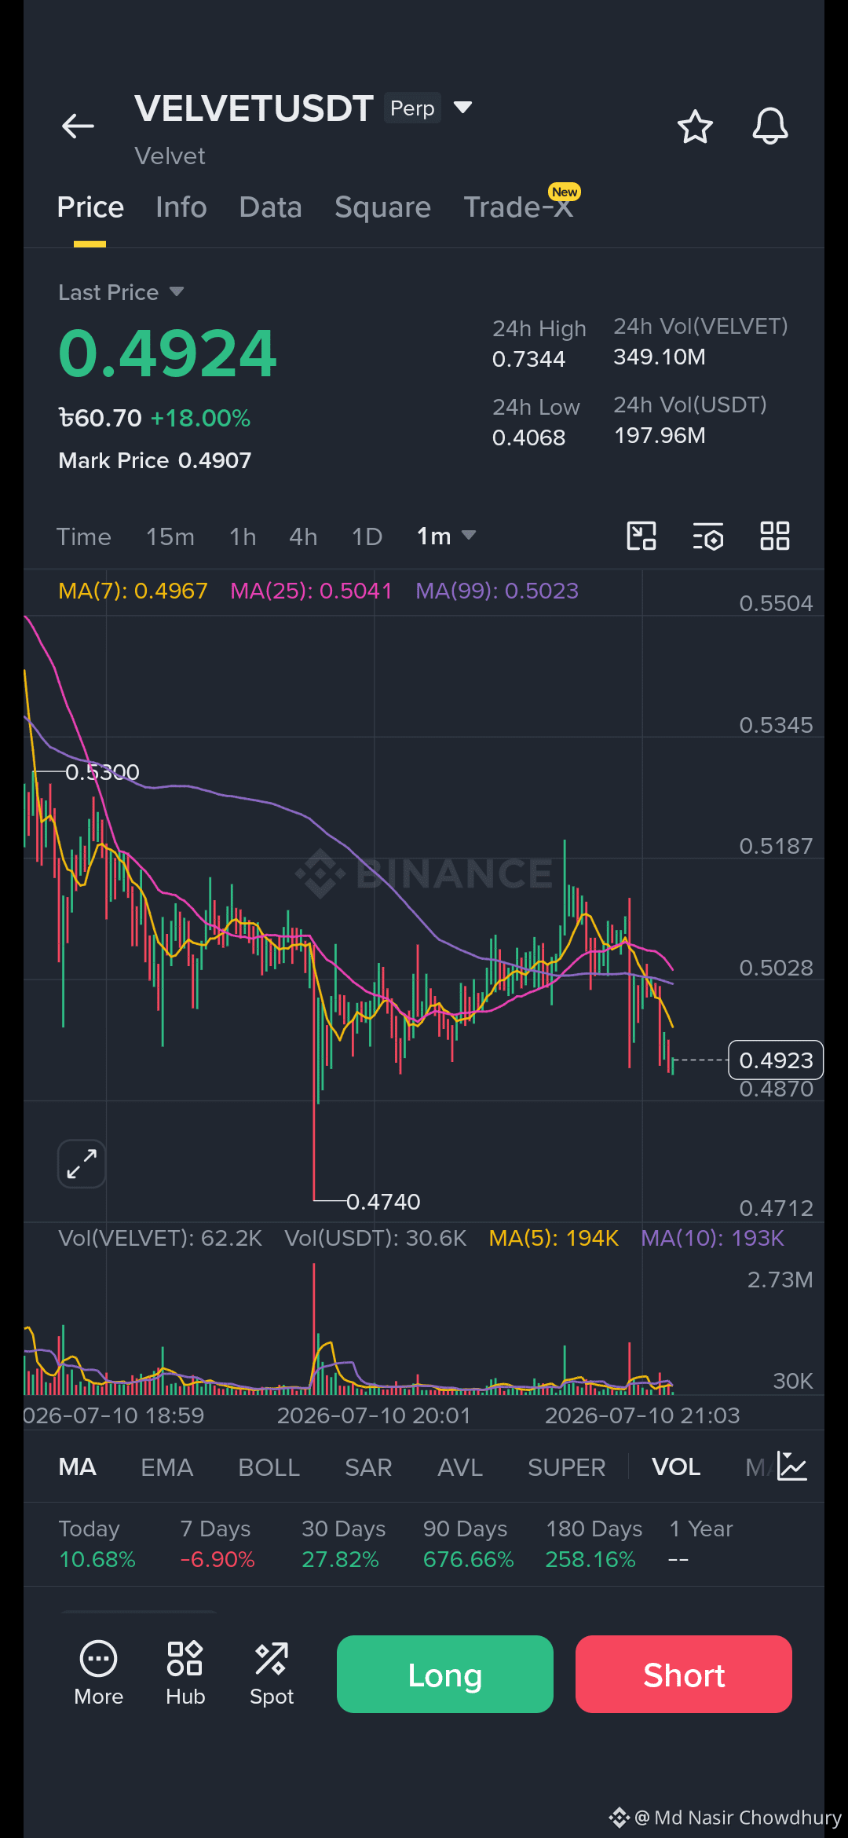This screenshot has width=848, height=1838.
Task: Tap the 0.4924 last price
Action: coord(167,353)
